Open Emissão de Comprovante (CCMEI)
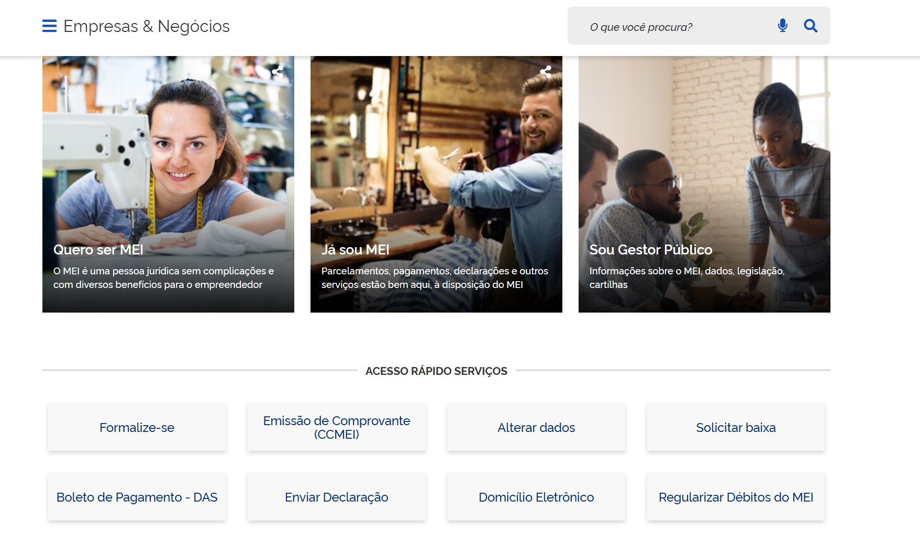Viewport: 920px width, 555px height. click(336, 427)
